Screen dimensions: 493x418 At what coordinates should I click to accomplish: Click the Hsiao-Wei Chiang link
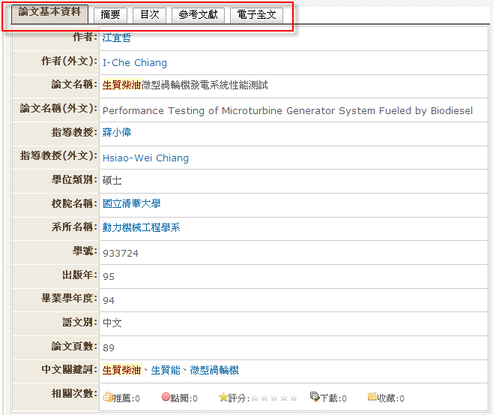(x=145, y=158)
